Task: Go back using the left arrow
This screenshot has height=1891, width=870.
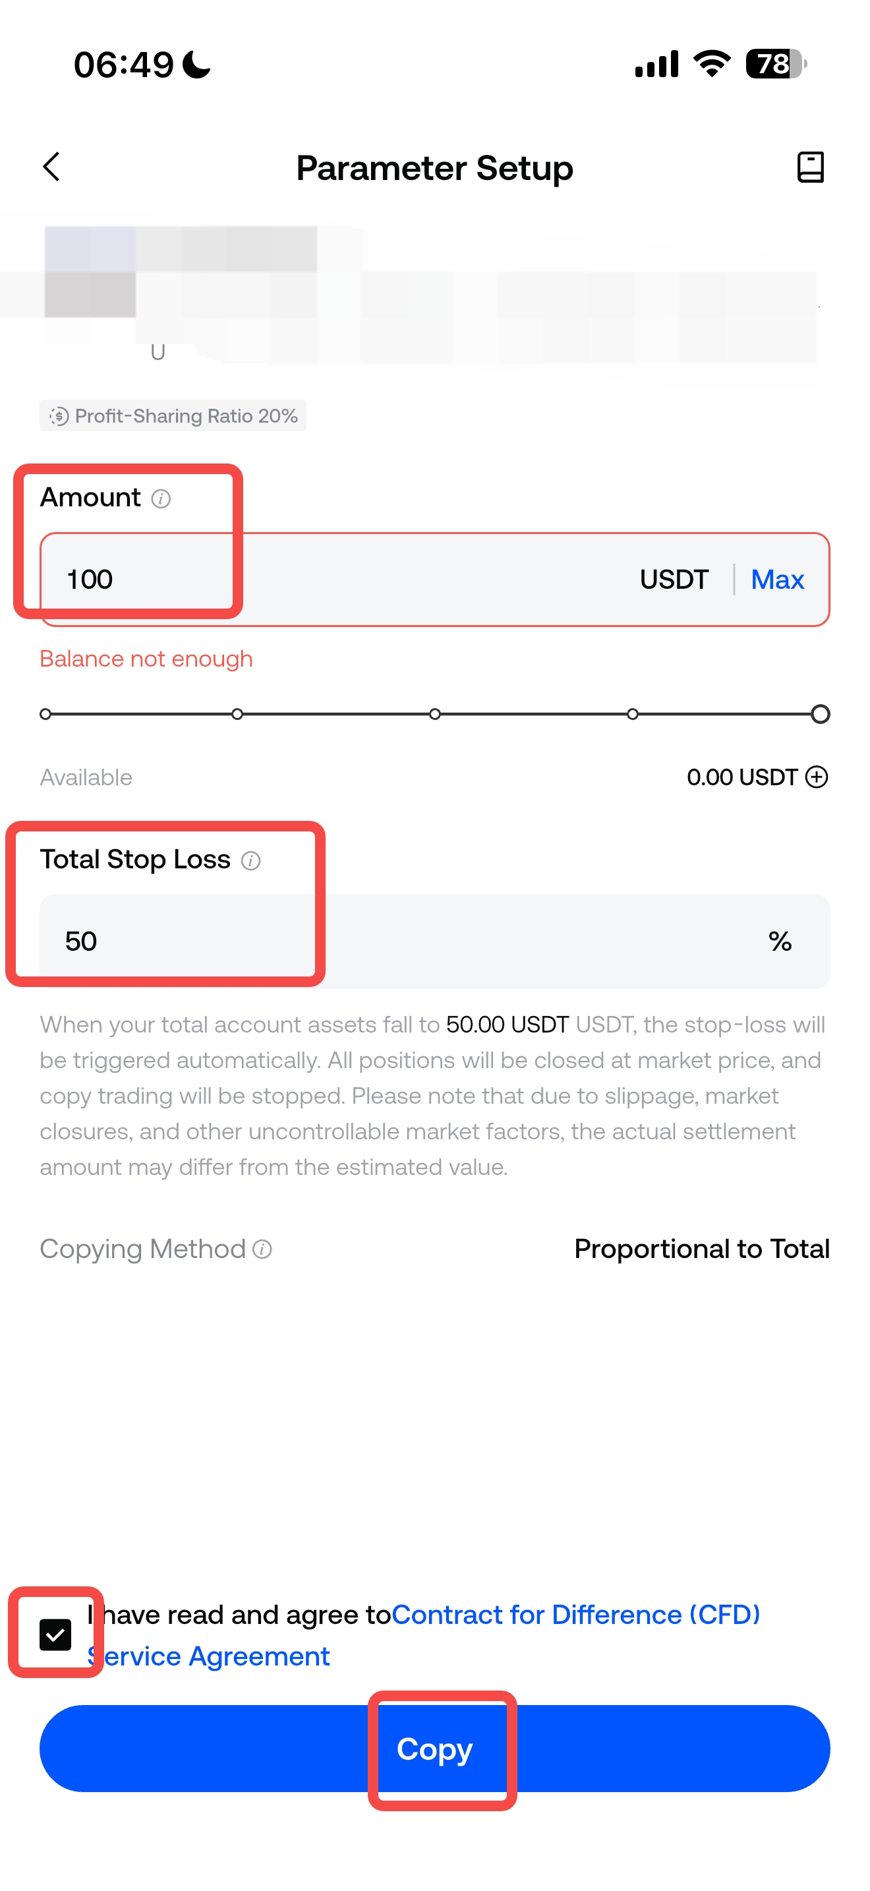Action: coord(51,167)
